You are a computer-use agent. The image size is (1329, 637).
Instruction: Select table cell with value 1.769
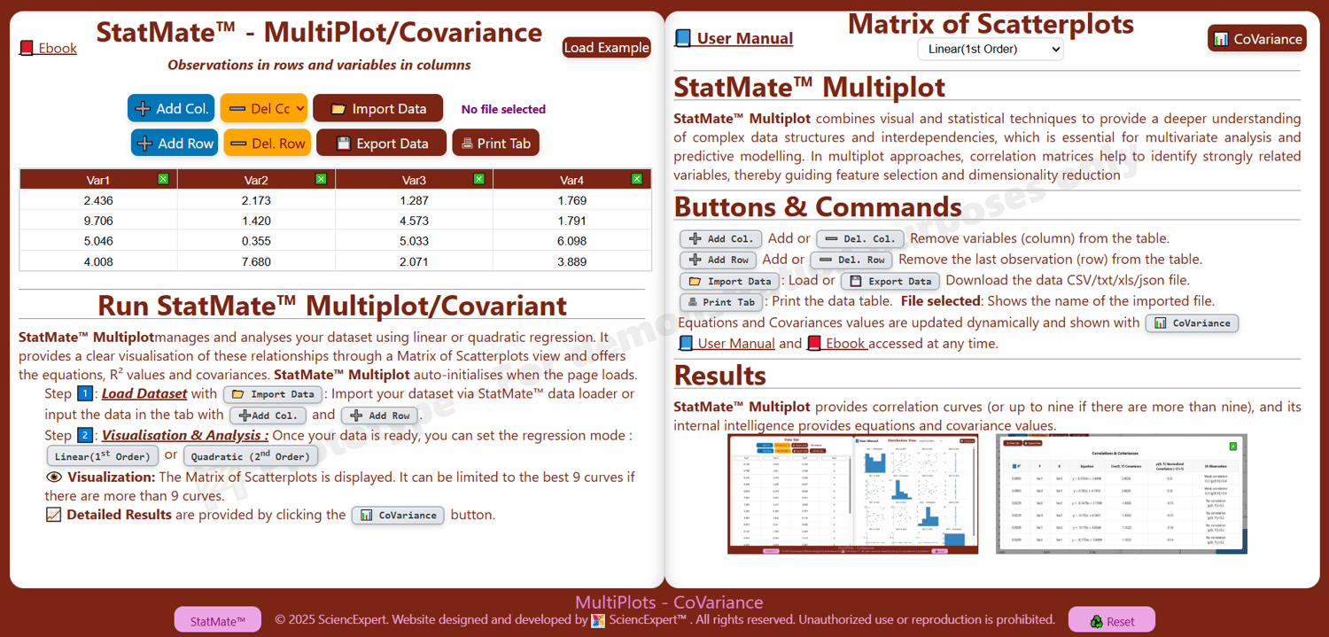click(572, 200)
